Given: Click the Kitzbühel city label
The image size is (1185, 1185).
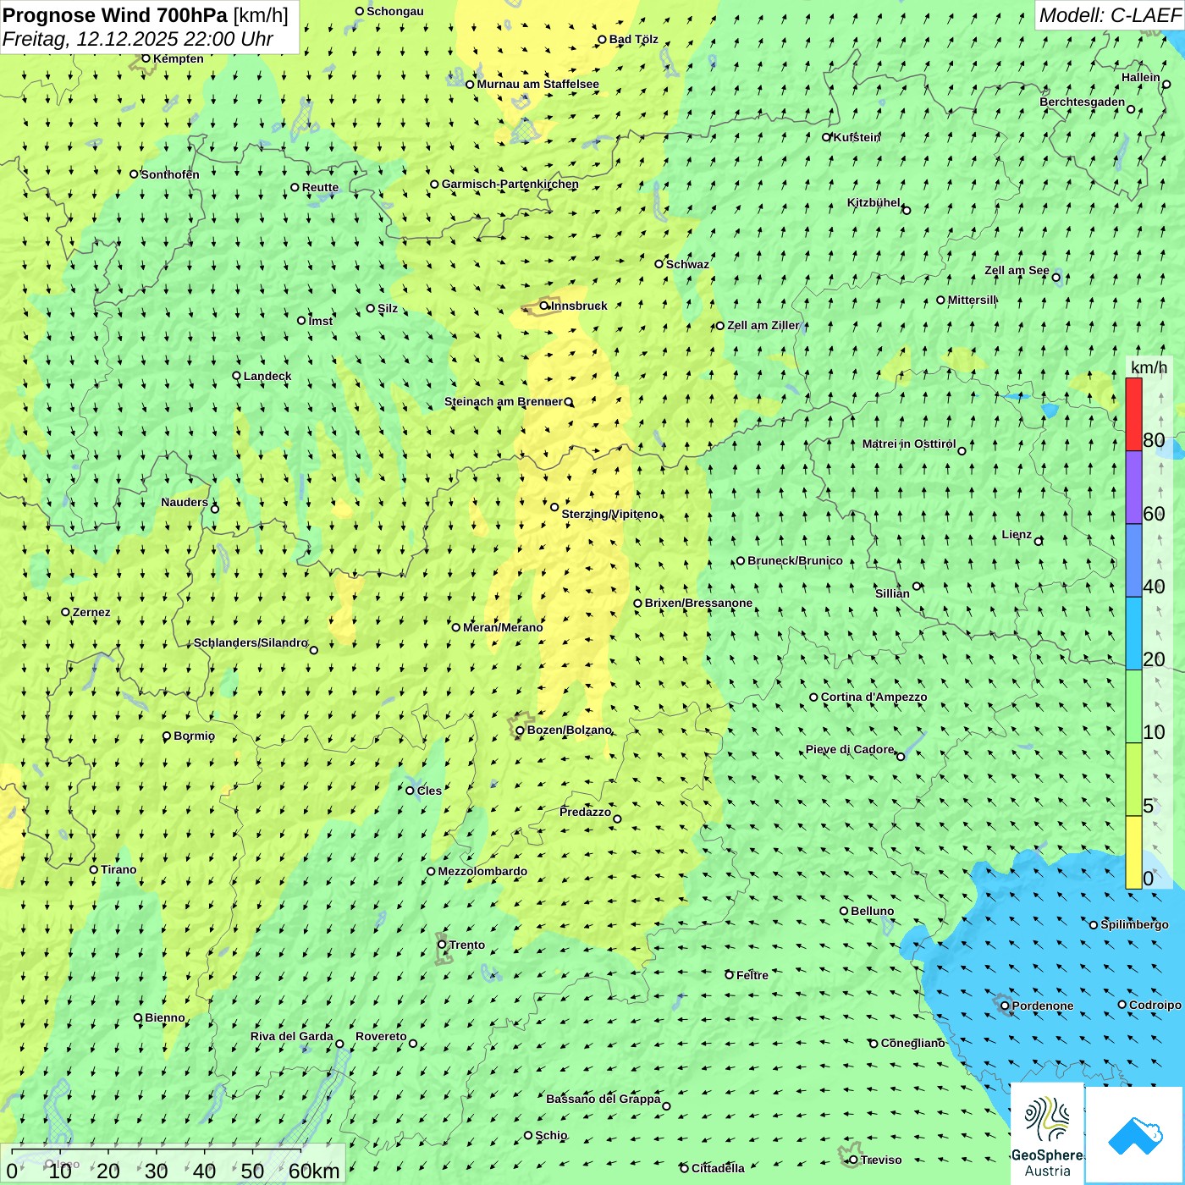Looking at the screenshot, I should (874, 202).
